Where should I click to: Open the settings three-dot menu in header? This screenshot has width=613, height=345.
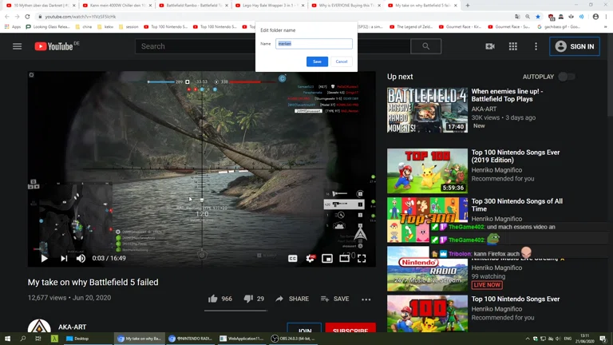tap(536, 46)
